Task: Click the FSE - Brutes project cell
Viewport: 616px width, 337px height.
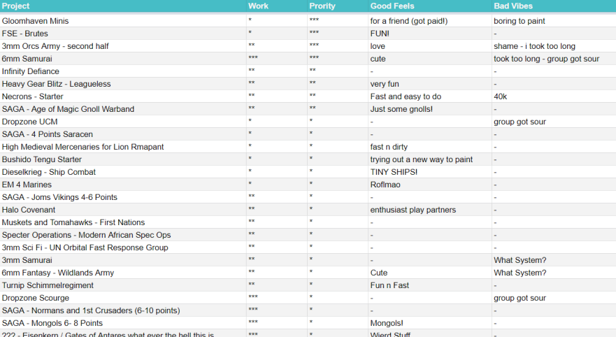Action: tap(25, 34)
